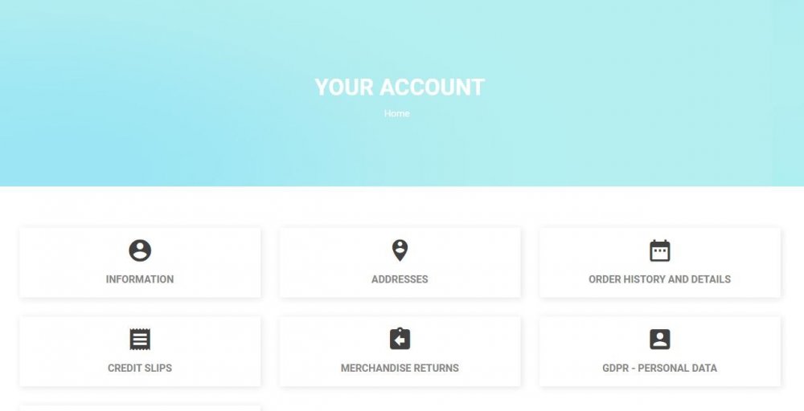Open the partially visible card under Credit Slips
804x411 pixels.
140,408
